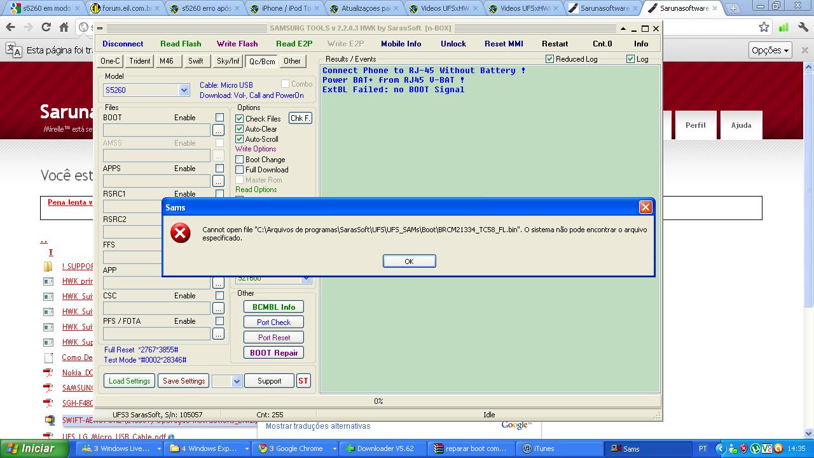Click Reset MMI
This screenshot has height=458, width=814.
pyautogui.click(x=504, y=44)
